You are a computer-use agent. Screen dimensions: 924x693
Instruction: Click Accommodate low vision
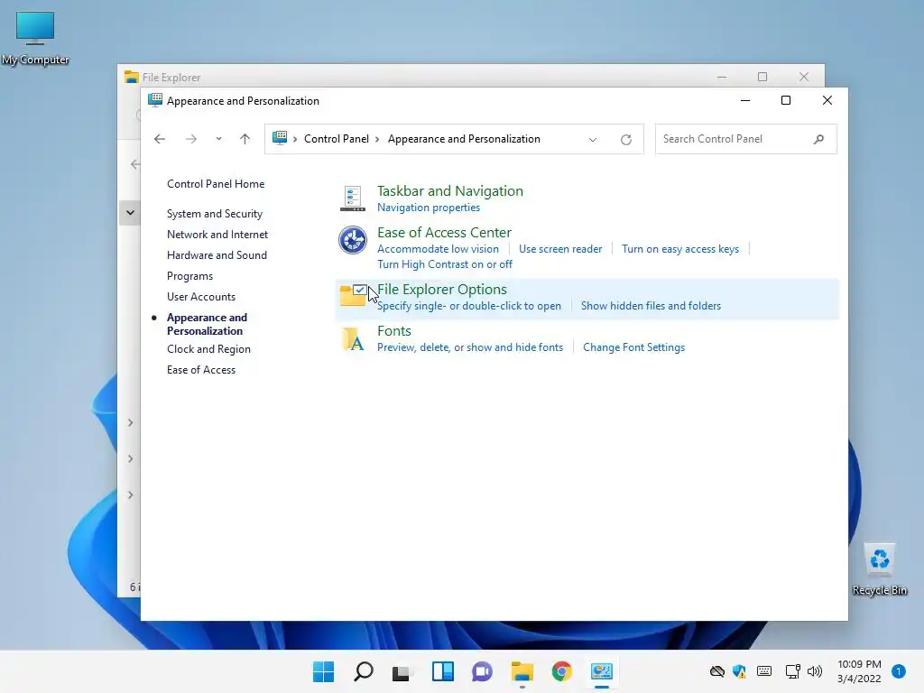tap(438, 249)
